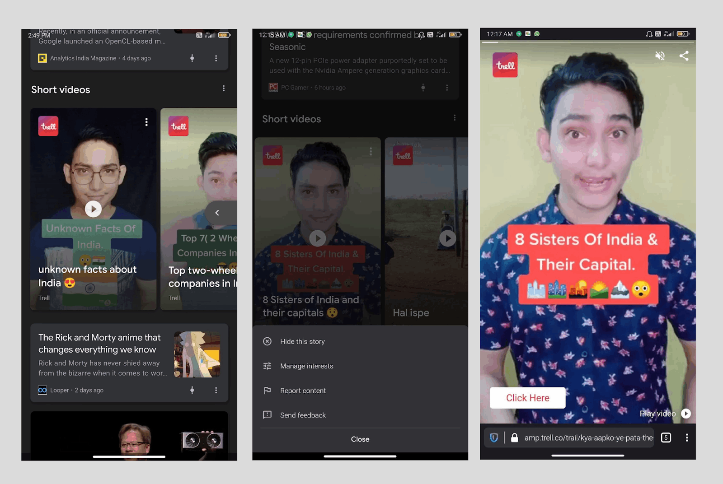
Task: Tap the shield icon in browser address bar
Action: (x=494, y=437)
